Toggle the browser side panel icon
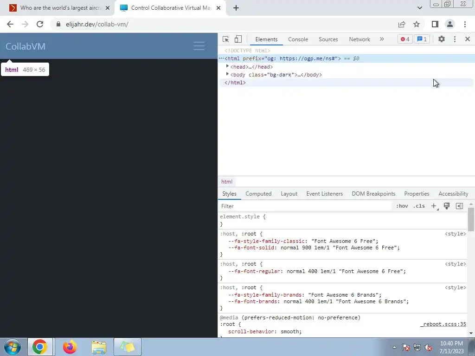Image resolution: width=475 pixels, height=356 pixels. 435,24
